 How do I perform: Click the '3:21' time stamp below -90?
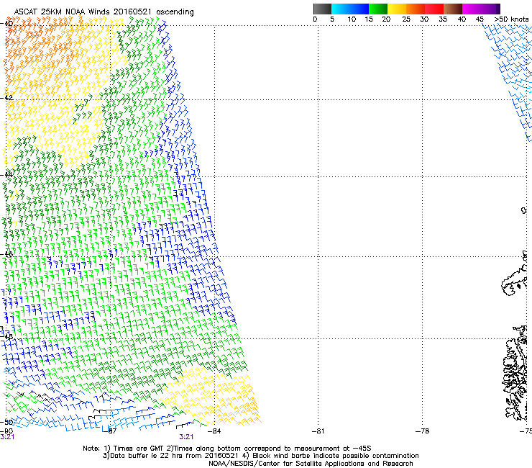[7, 437]
